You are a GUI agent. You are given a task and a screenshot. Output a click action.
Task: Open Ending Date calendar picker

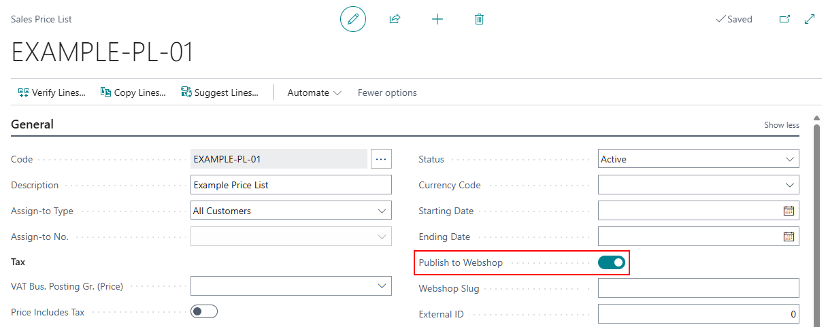tap(789, 237)
